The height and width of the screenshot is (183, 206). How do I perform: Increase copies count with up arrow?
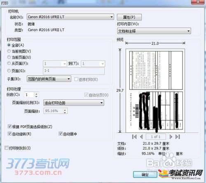(x=36, y=94)
